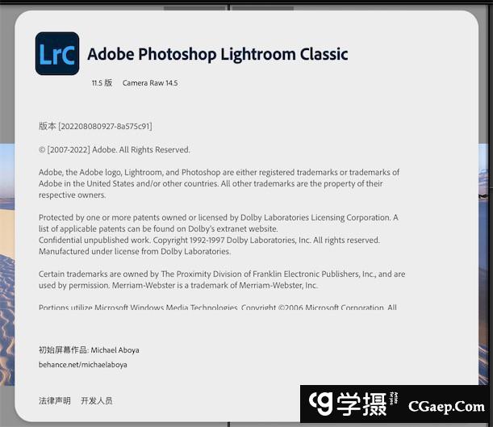The image size is (493, 427).
Task: Click the Camera Raw 14.5 label
Action: click(150, 83)
